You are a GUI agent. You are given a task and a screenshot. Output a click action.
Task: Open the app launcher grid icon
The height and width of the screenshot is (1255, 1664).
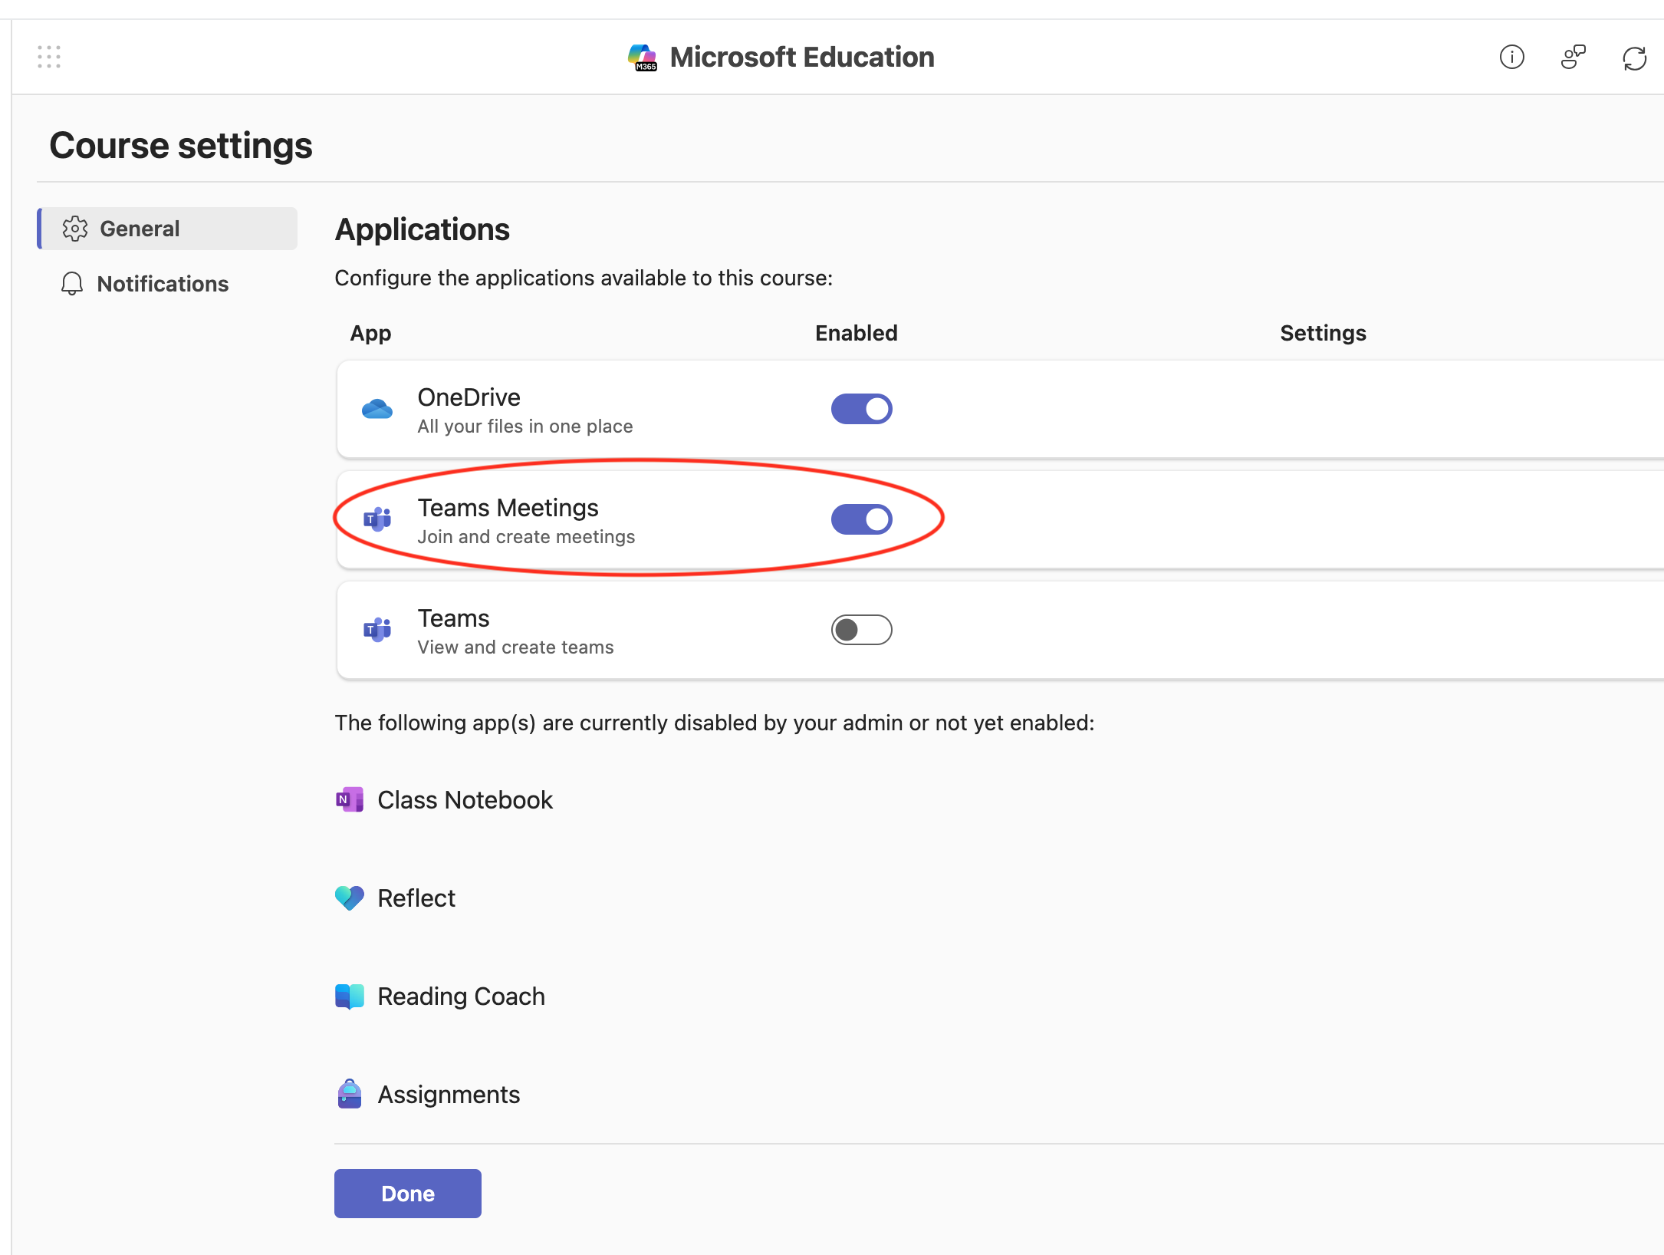tap(49, 57)
